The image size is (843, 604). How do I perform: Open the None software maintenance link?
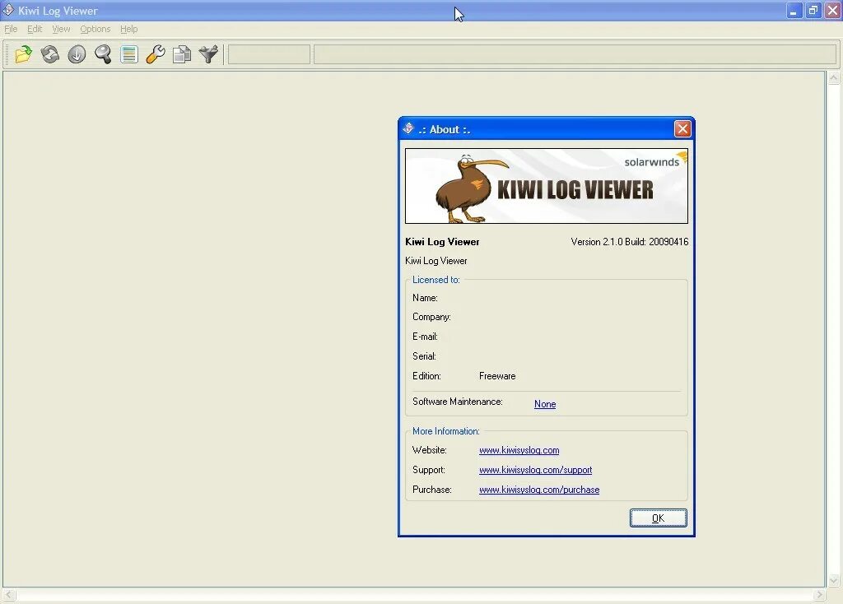tap(545, 404)
